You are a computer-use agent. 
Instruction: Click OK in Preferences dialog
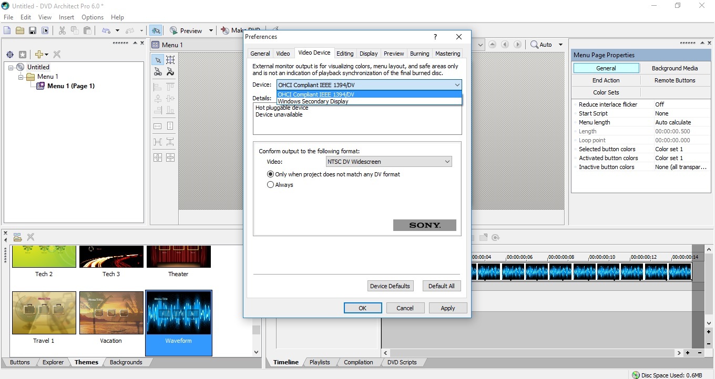pos(363,308)
